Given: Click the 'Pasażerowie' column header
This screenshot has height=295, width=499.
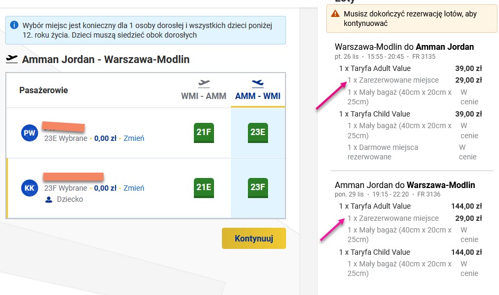Looking at the screenshot, I should [43, 91].
